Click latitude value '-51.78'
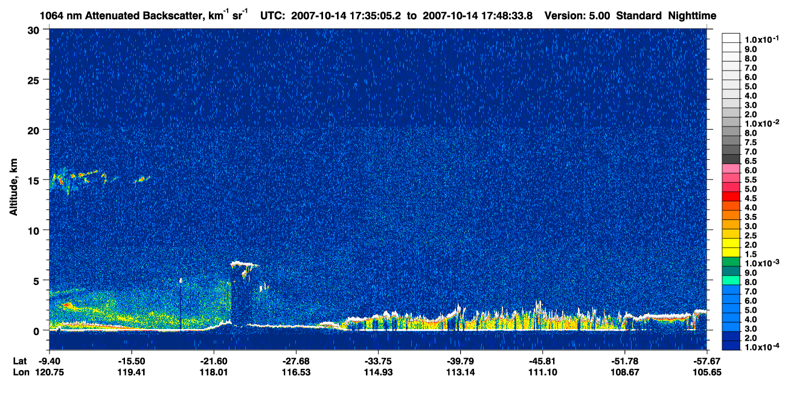This screenshot has width=785, height=402. coord(624,361)
